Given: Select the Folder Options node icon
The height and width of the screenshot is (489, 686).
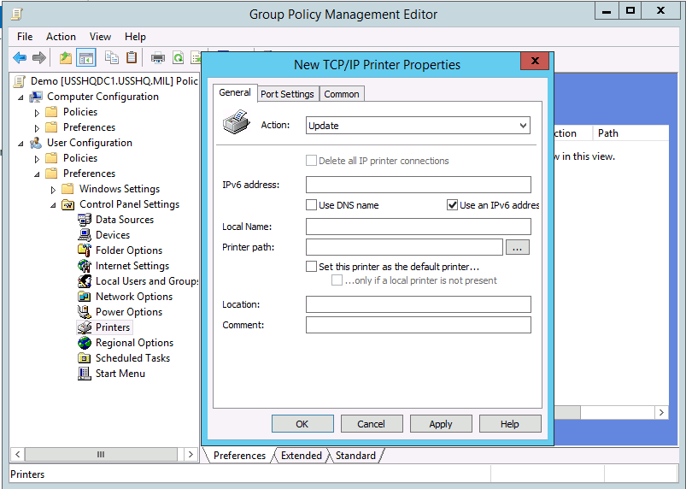Looking at the screenshot, I should (85, 250).
